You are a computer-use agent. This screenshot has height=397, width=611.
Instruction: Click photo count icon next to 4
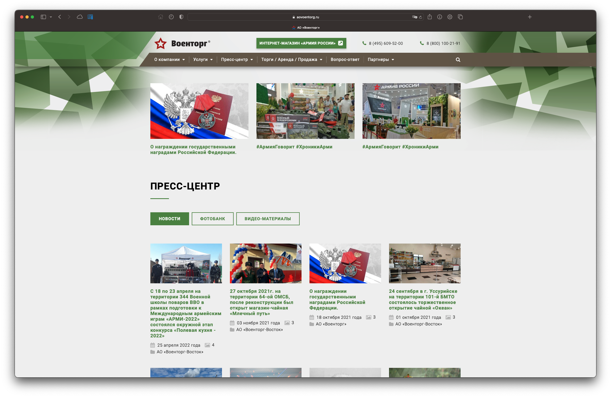[x=207, y=345]
